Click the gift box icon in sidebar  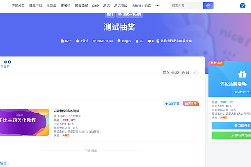pyautogui.click(x=242, y=74)
